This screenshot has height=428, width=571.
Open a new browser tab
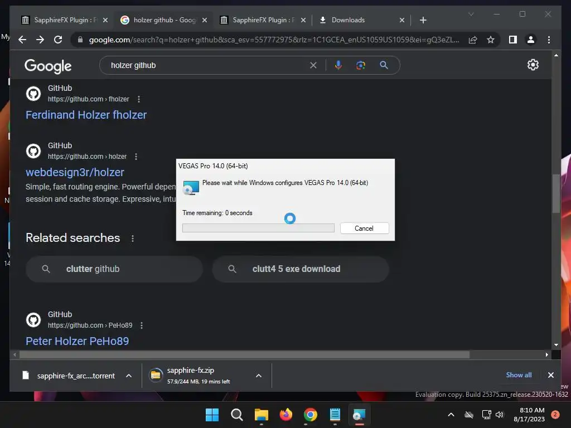(423, 20)
